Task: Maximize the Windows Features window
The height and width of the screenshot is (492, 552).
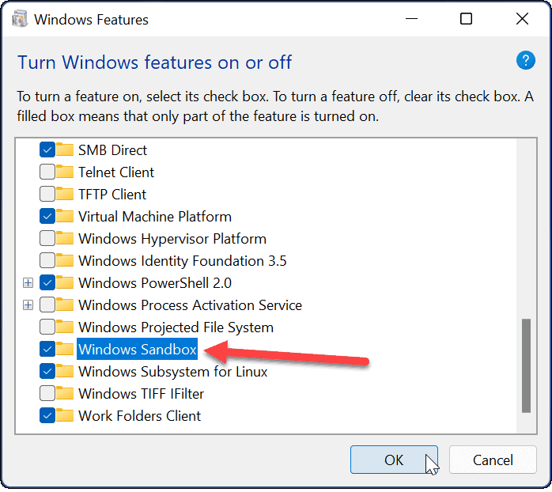Action: tap(466, 19)
